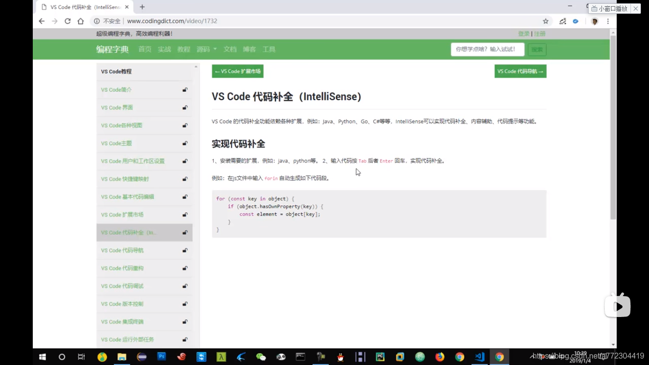649x365 pixels.
Task: Click the not-secure site info icon
Action: [x=97, y=21]
